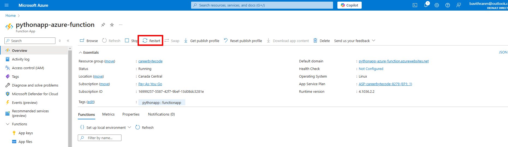Switch to the Properties tab

point(131,114)
